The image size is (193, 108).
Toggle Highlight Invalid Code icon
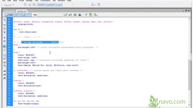pos(5,50)
